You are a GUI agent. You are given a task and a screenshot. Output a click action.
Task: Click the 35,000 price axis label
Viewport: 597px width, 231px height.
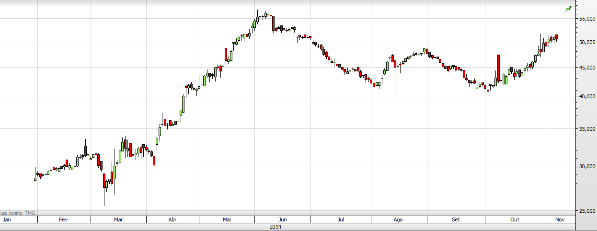(587, 129)
